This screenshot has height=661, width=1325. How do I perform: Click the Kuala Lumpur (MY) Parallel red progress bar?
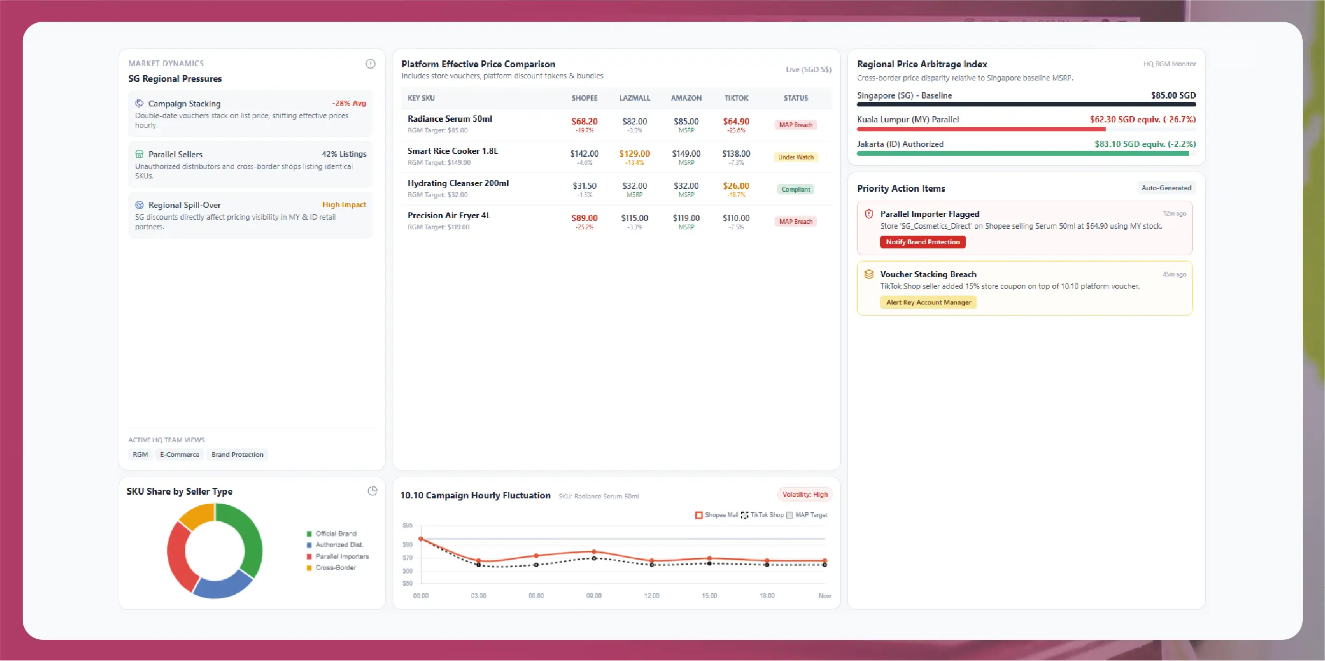(981, 129)
